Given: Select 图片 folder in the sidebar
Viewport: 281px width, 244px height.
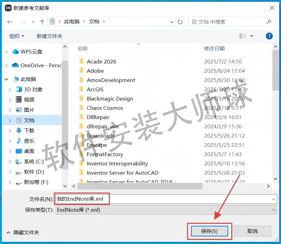Looking at the screenshot, I should [x=25, y=110].
